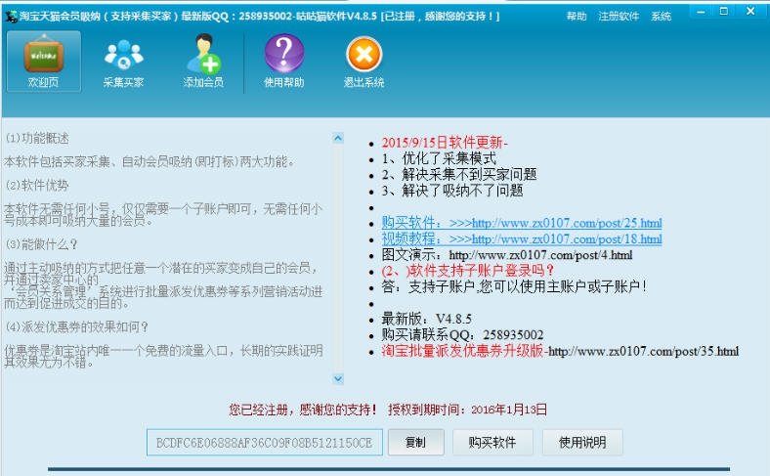Click the (1)功能概述 heading
770x476 pixels.
pos(37,139)
